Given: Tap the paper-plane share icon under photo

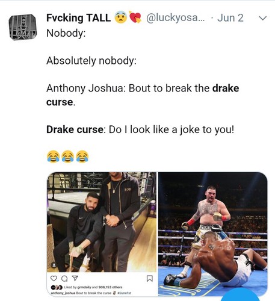Looking at the screenshot, I should click(75, 278).
